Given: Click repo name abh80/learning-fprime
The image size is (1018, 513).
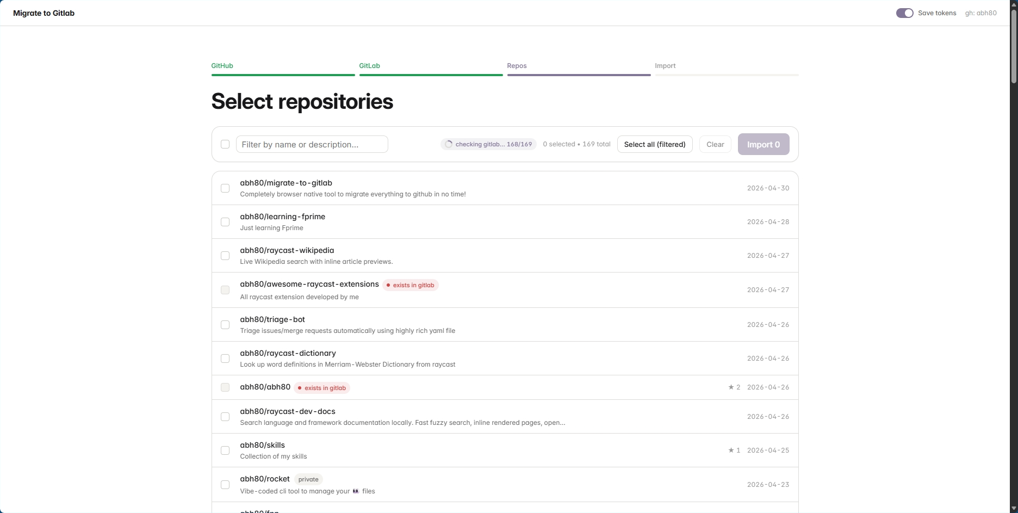Looking at the screenshot, I should [x=283, y=217].
